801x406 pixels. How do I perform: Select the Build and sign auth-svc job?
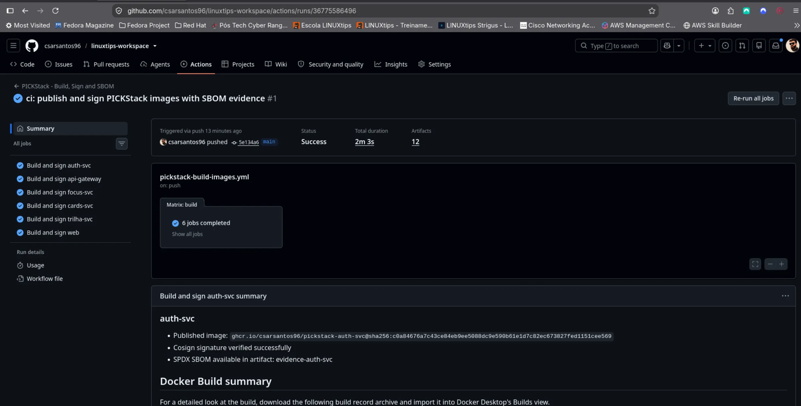59,165
